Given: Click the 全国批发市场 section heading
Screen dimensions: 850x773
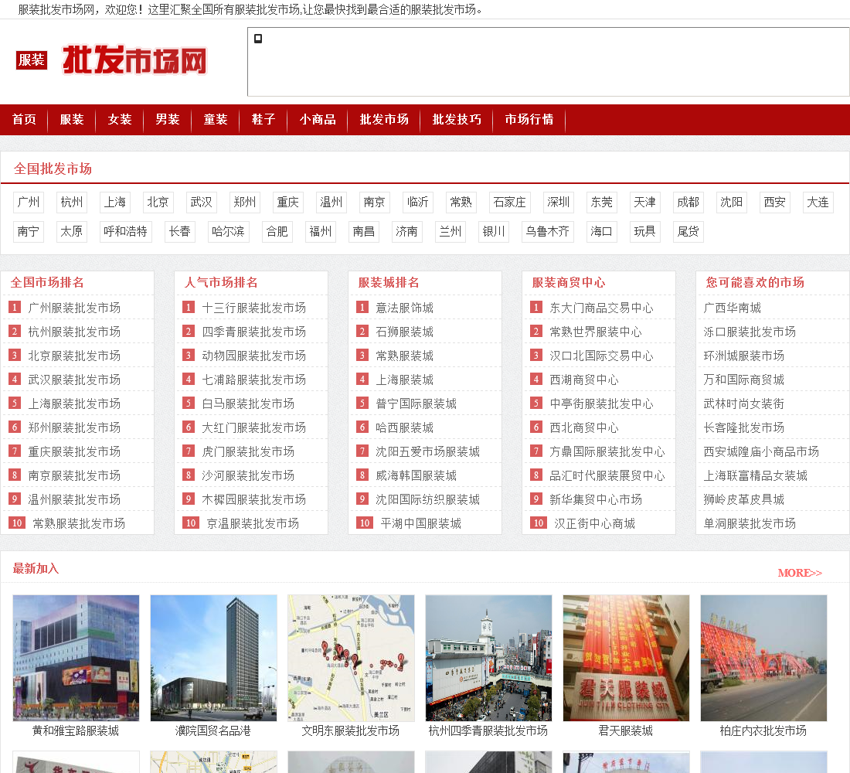Looking at the screenshot, I should tap(53, 169).
